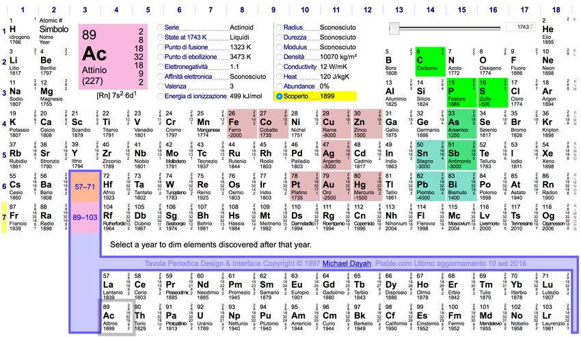Open the Michael Dayah link

(347, 264)
